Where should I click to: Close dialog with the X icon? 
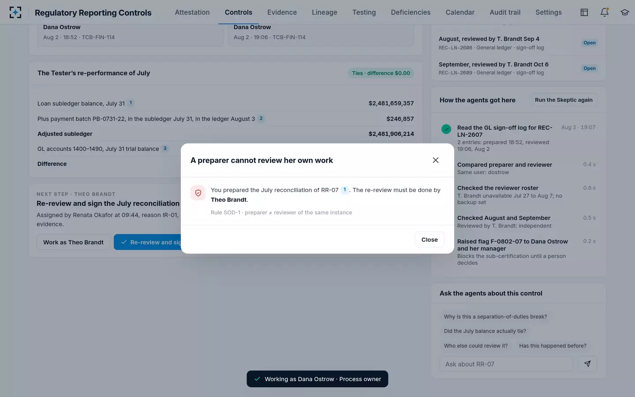pos(436,160)
